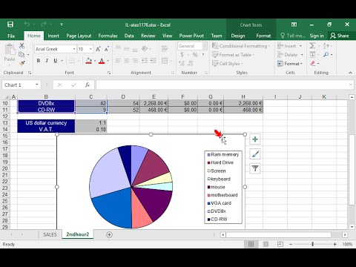Toggle Italic formatting
The image size is (356, 267).
coord(47,61)
